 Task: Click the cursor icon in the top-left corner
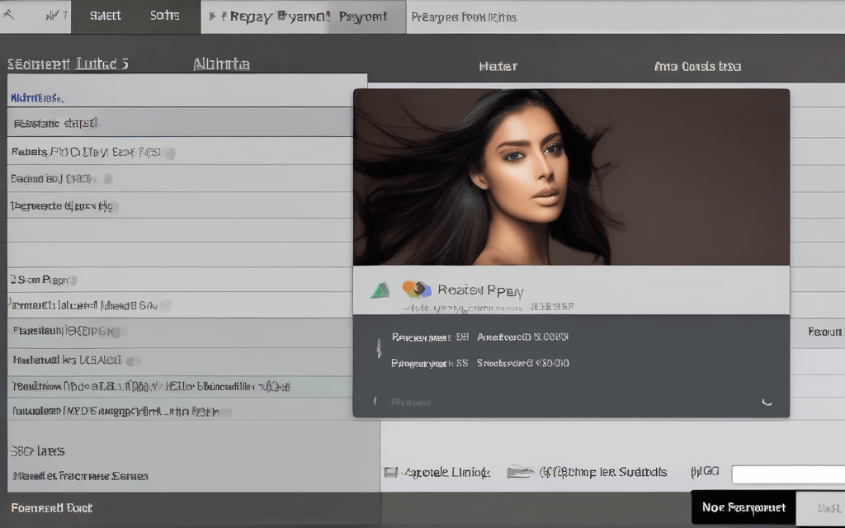[x=9, y=16]
